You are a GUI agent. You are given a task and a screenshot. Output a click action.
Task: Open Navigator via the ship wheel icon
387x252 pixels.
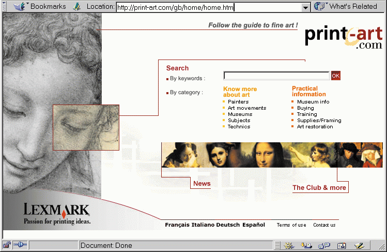coord(288,246)
